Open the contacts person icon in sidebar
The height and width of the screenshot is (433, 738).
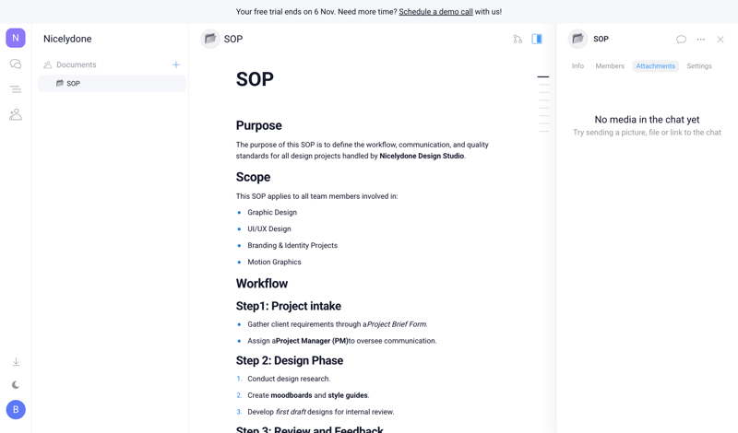16,114
